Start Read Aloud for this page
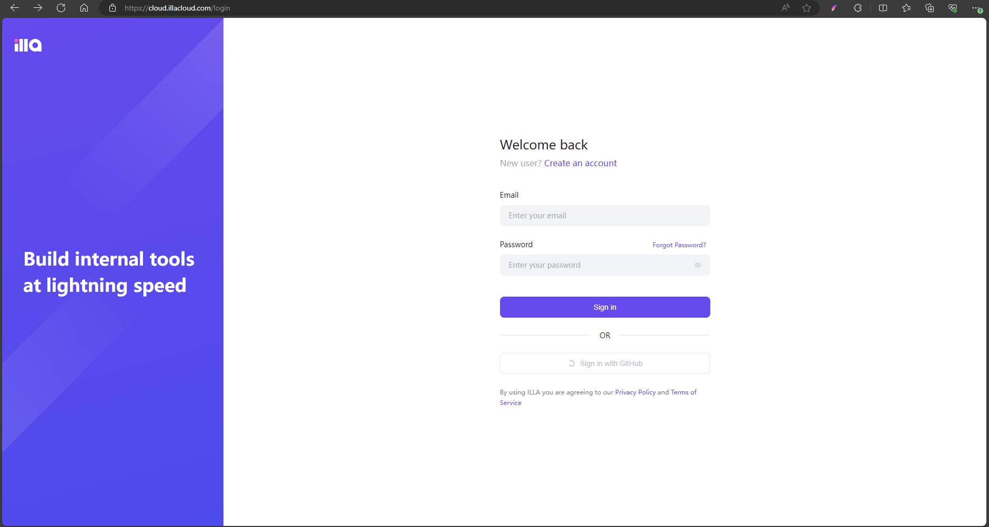This screenshot has height=527, width=989. pos(786,8)
